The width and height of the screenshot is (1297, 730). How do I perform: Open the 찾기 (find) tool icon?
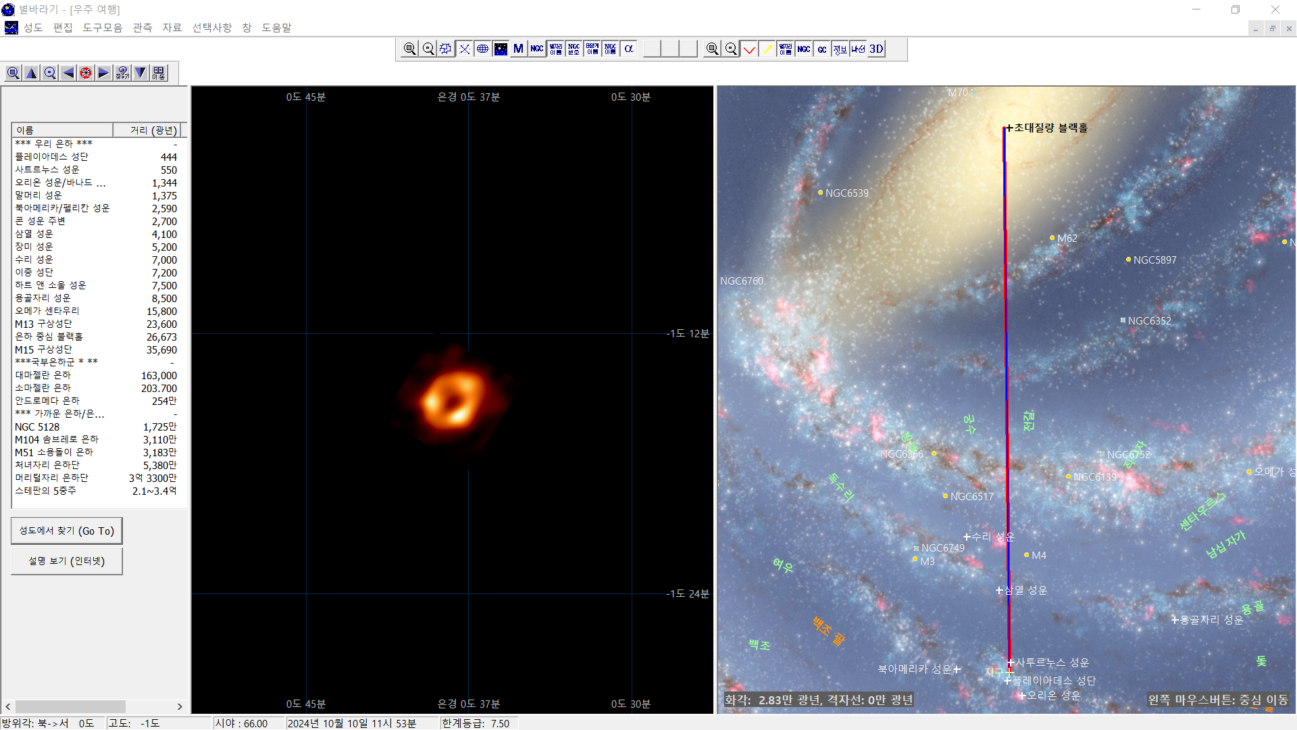pyautogui.click(x=122, y=73)
